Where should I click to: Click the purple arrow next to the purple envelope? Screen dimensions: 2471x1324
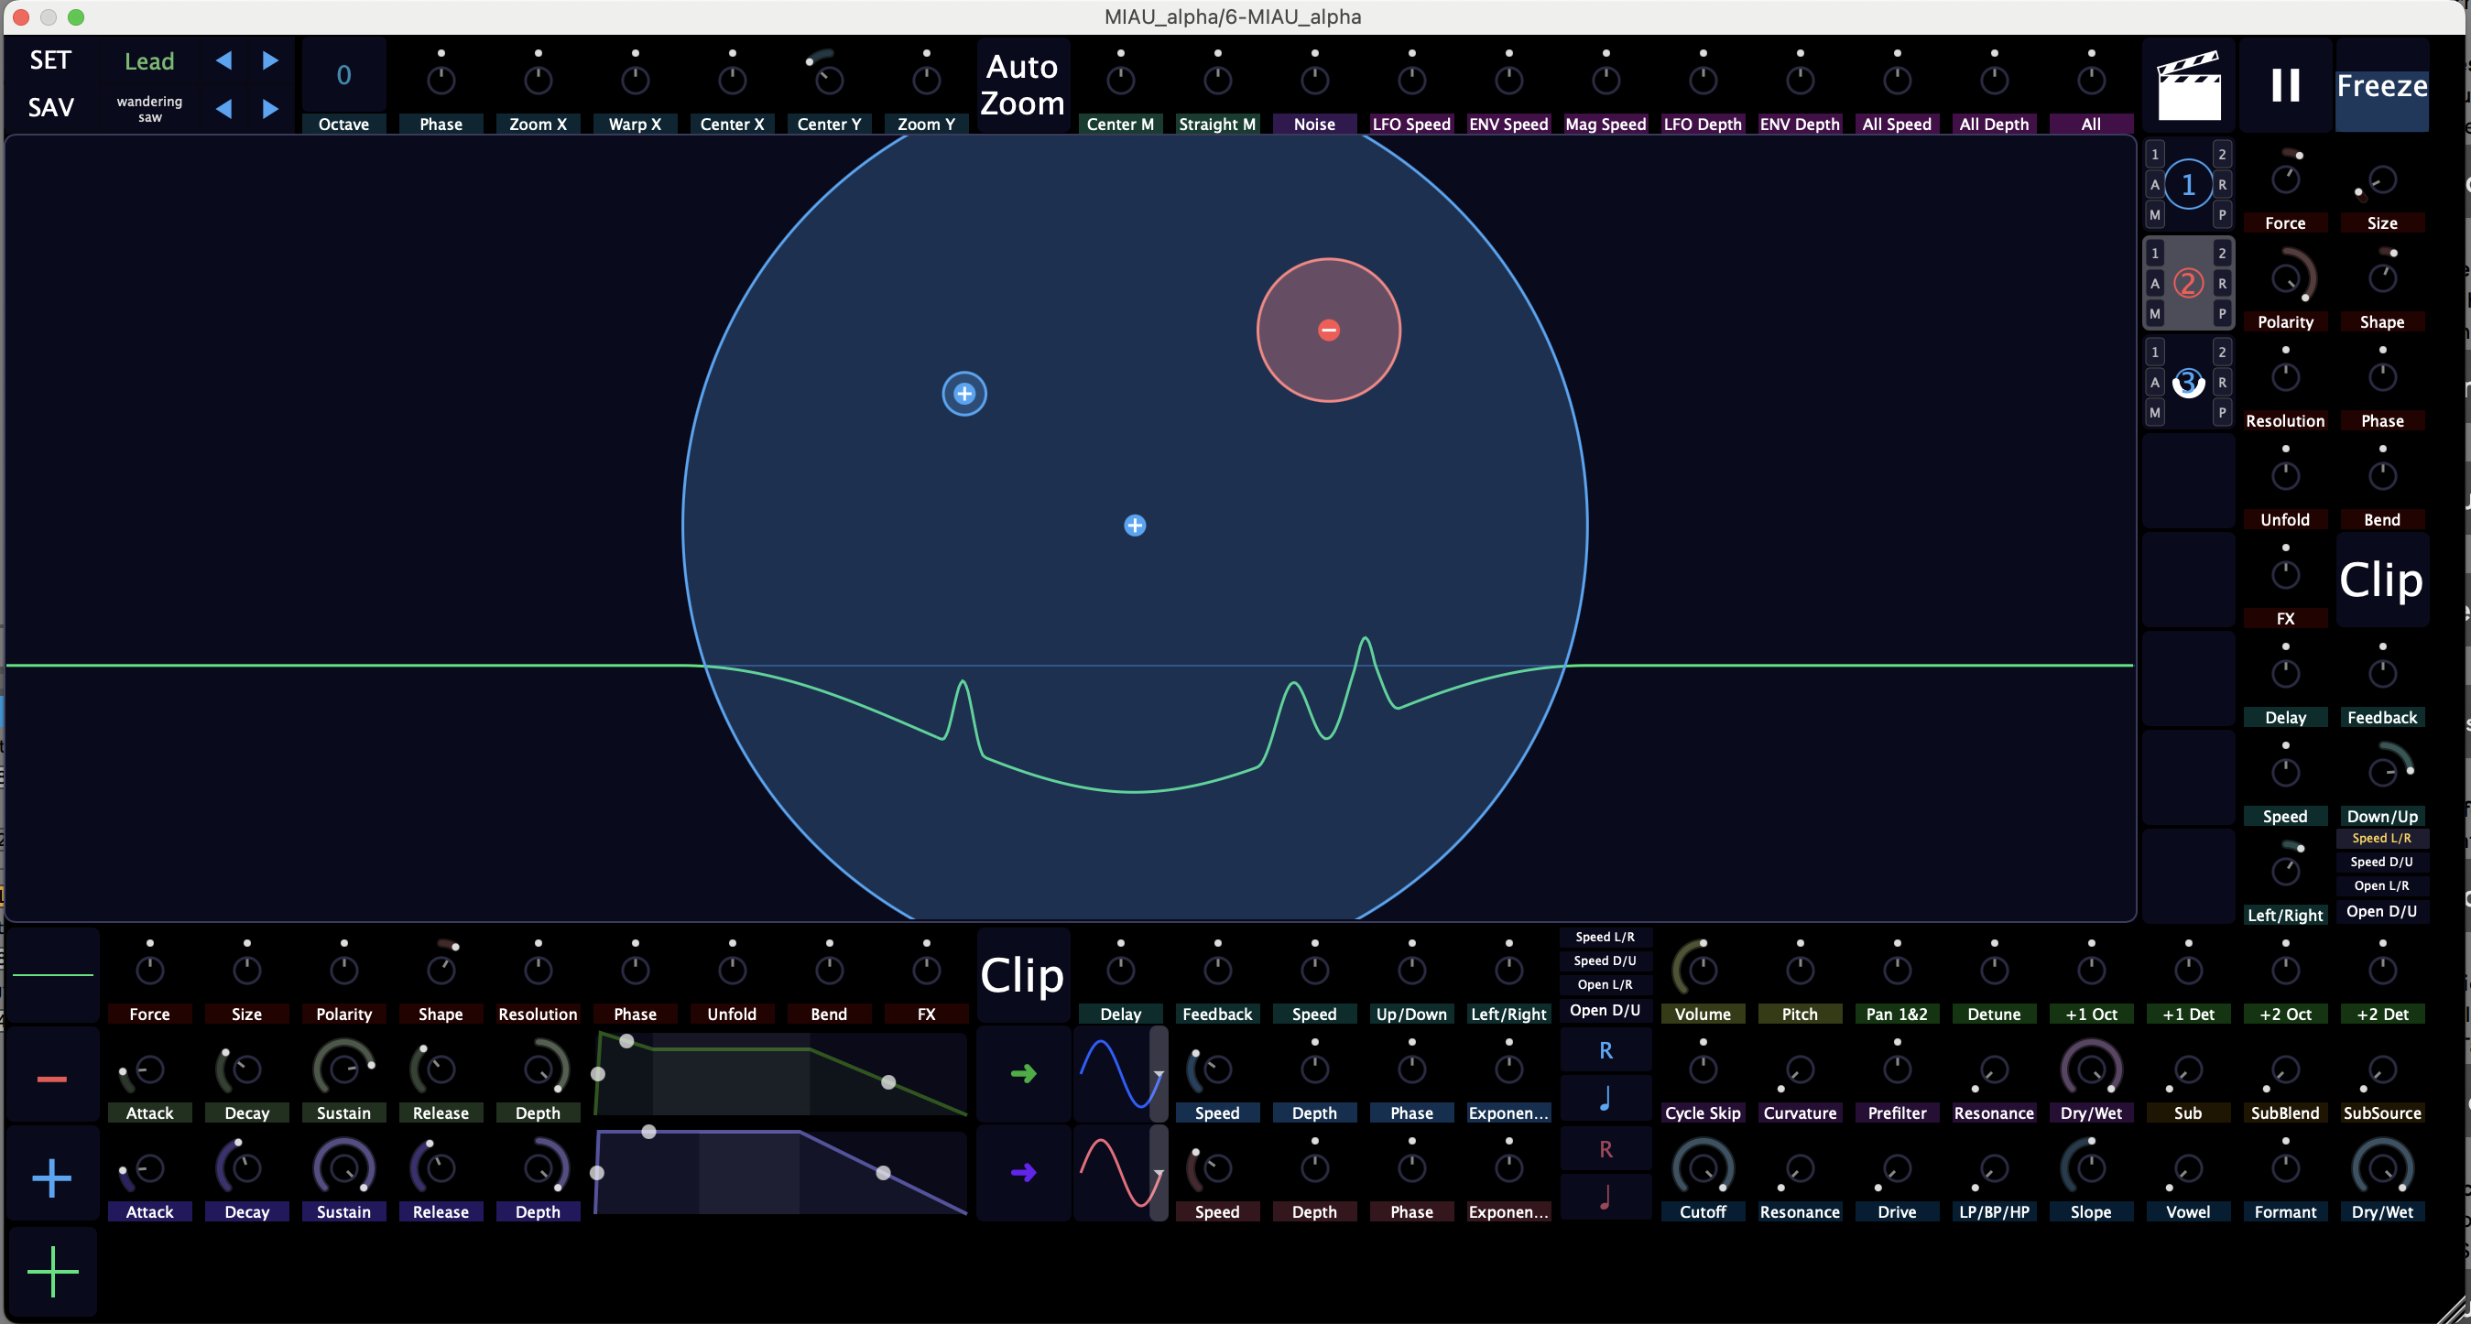(x=1024, y=1172)
